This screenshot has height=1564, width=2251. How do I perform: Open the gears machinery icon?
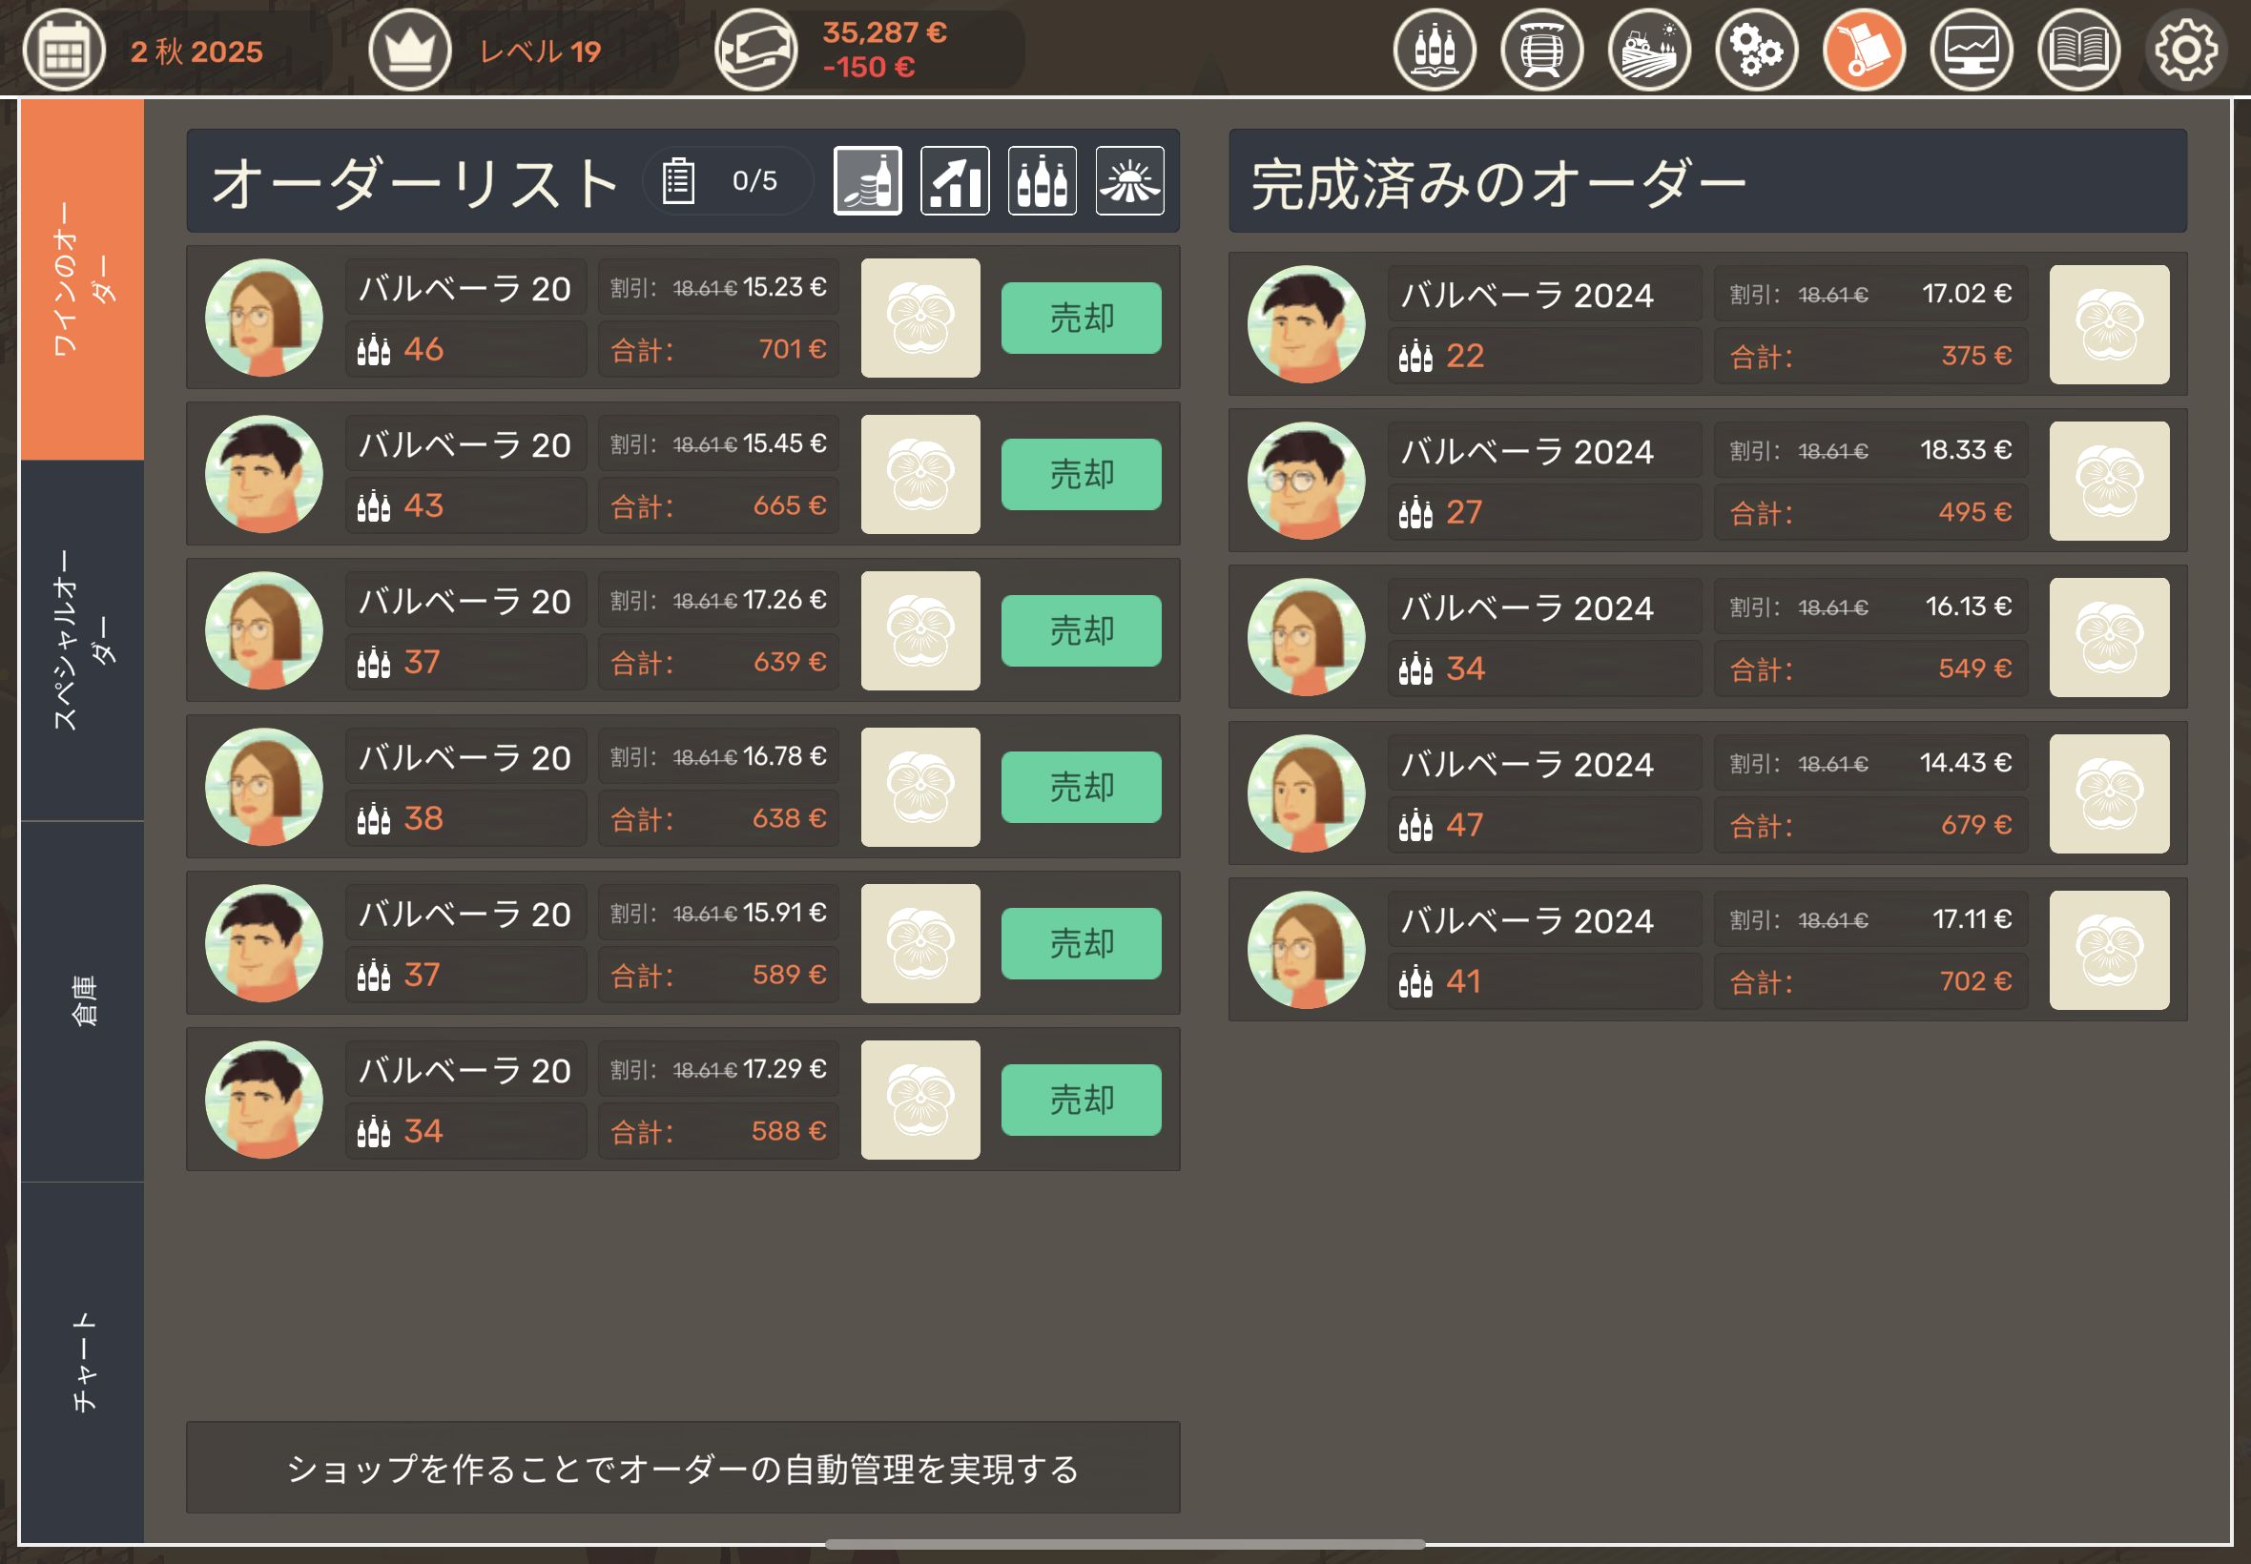tap(1756, 49)
